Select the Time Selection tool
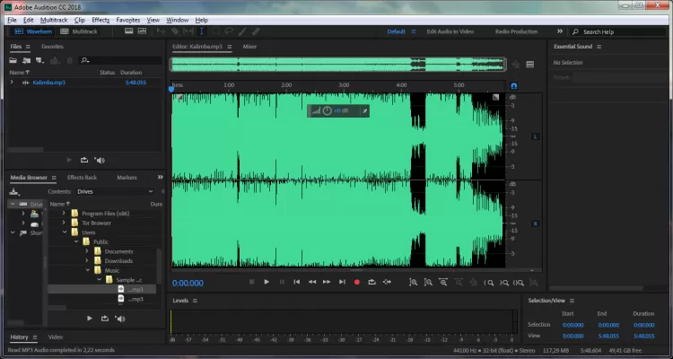 pyautogui.click(x=202, y=31)
